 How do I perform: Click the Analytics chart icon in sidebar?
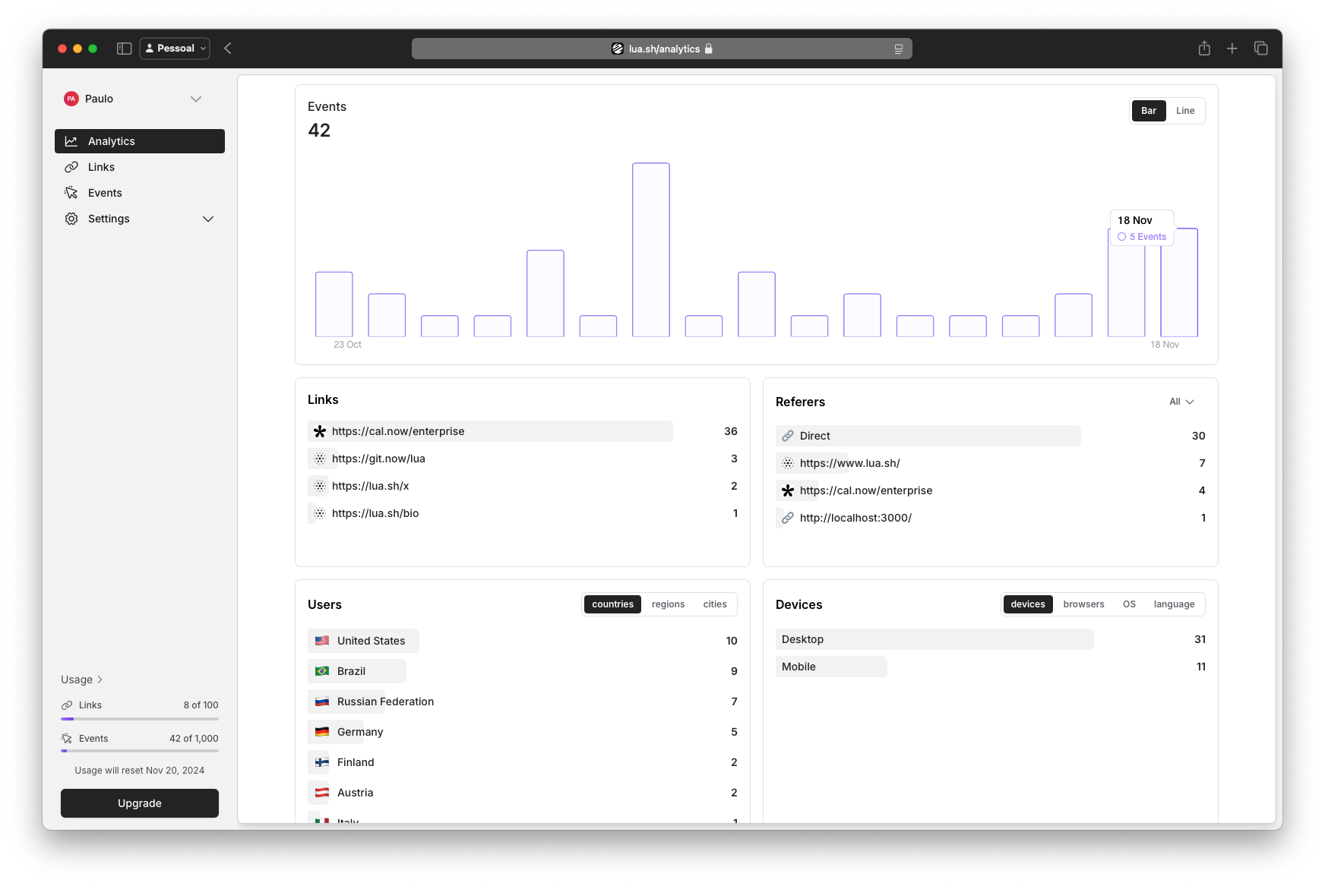point(71,141)
